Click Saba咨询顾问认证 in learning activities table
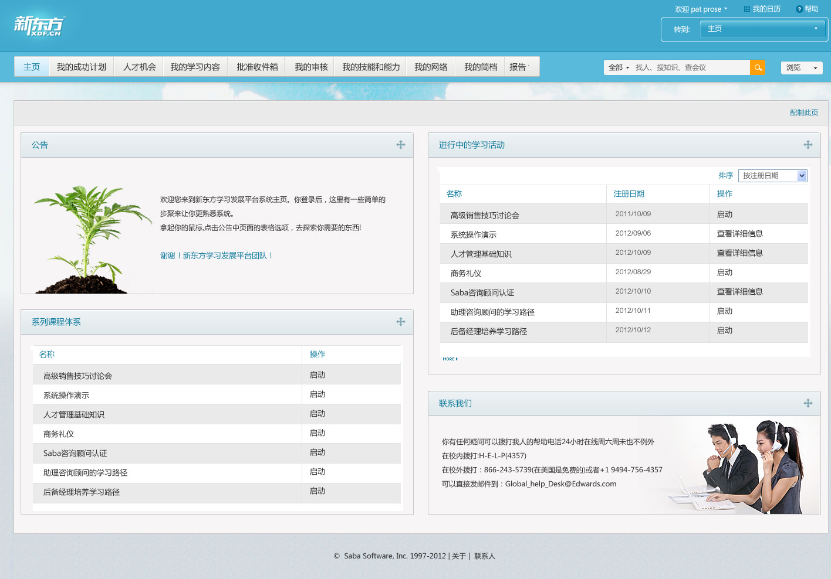This screenshot has width=831, height=579. pos(482,293)
